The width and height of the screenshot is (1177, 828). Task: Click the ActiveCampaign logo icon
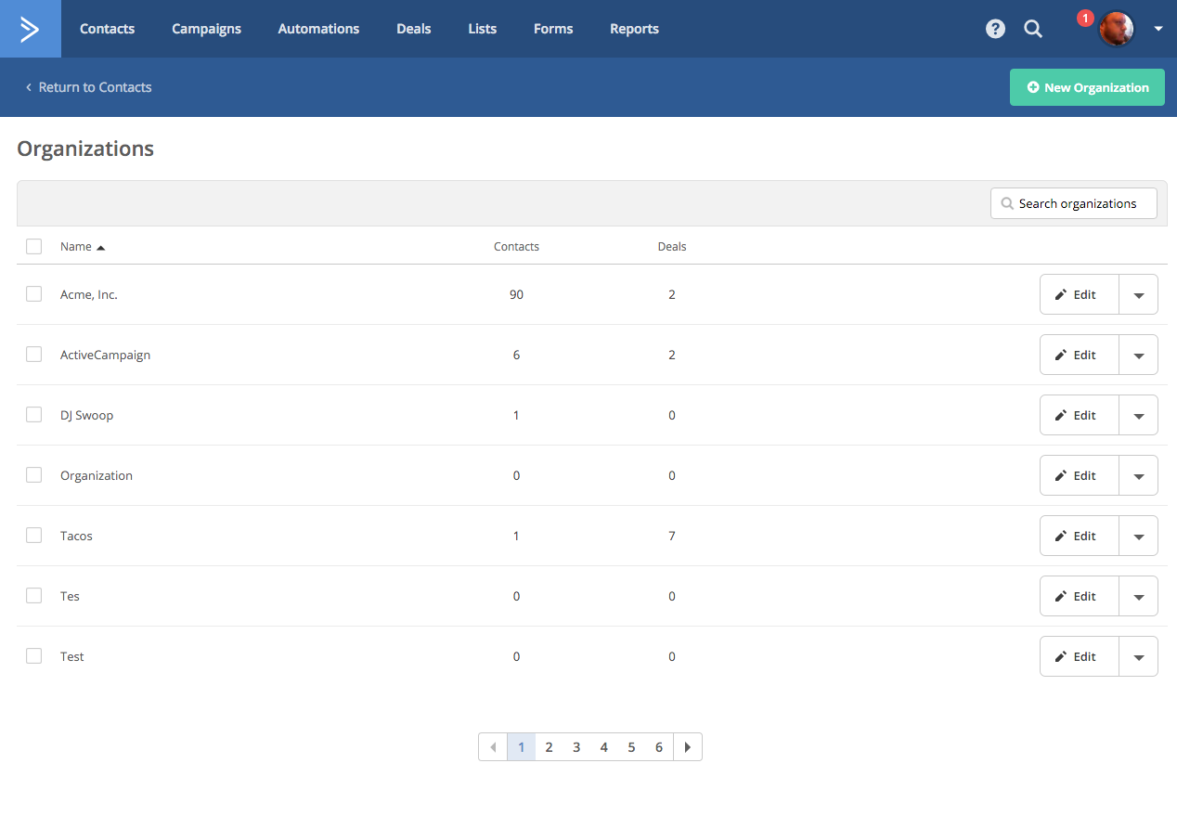pos(30,29)
